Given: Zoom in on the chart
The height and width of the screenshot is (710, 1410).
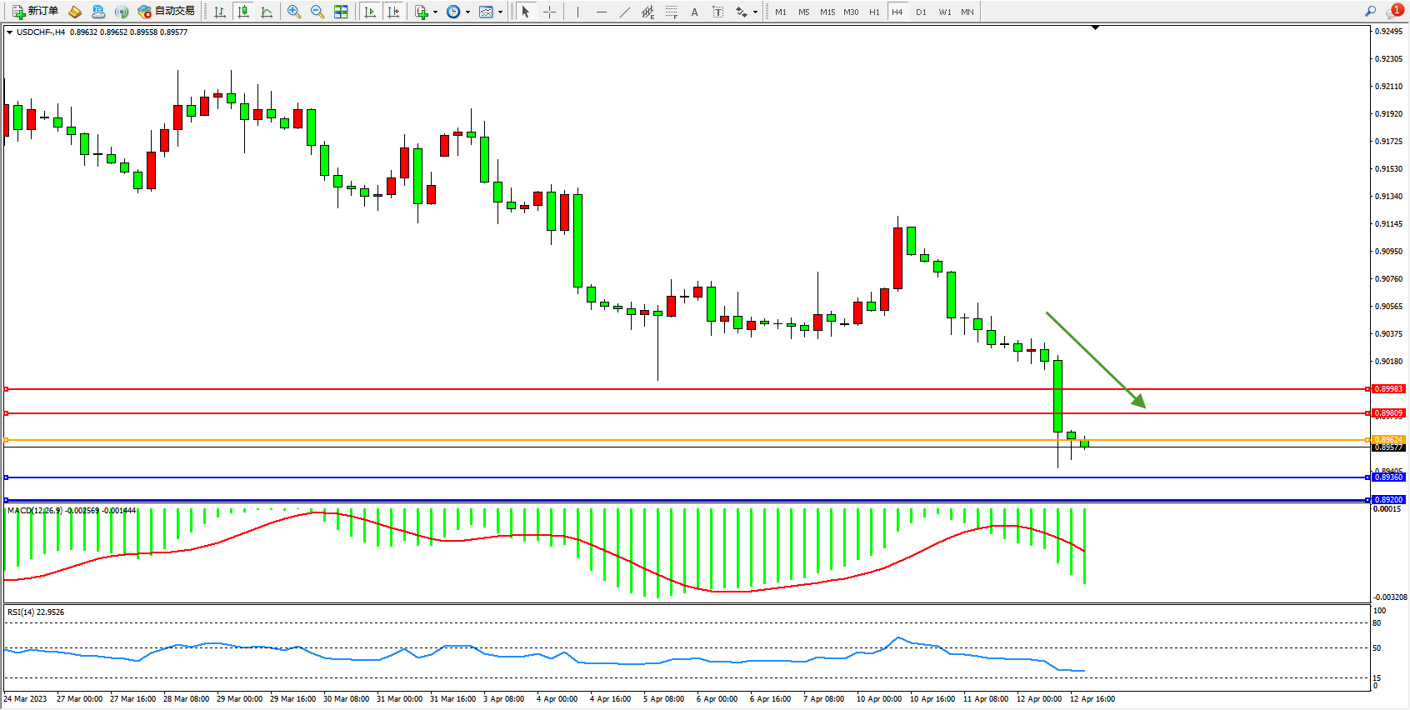Looking at the screenshot, I should coord(293,12).
